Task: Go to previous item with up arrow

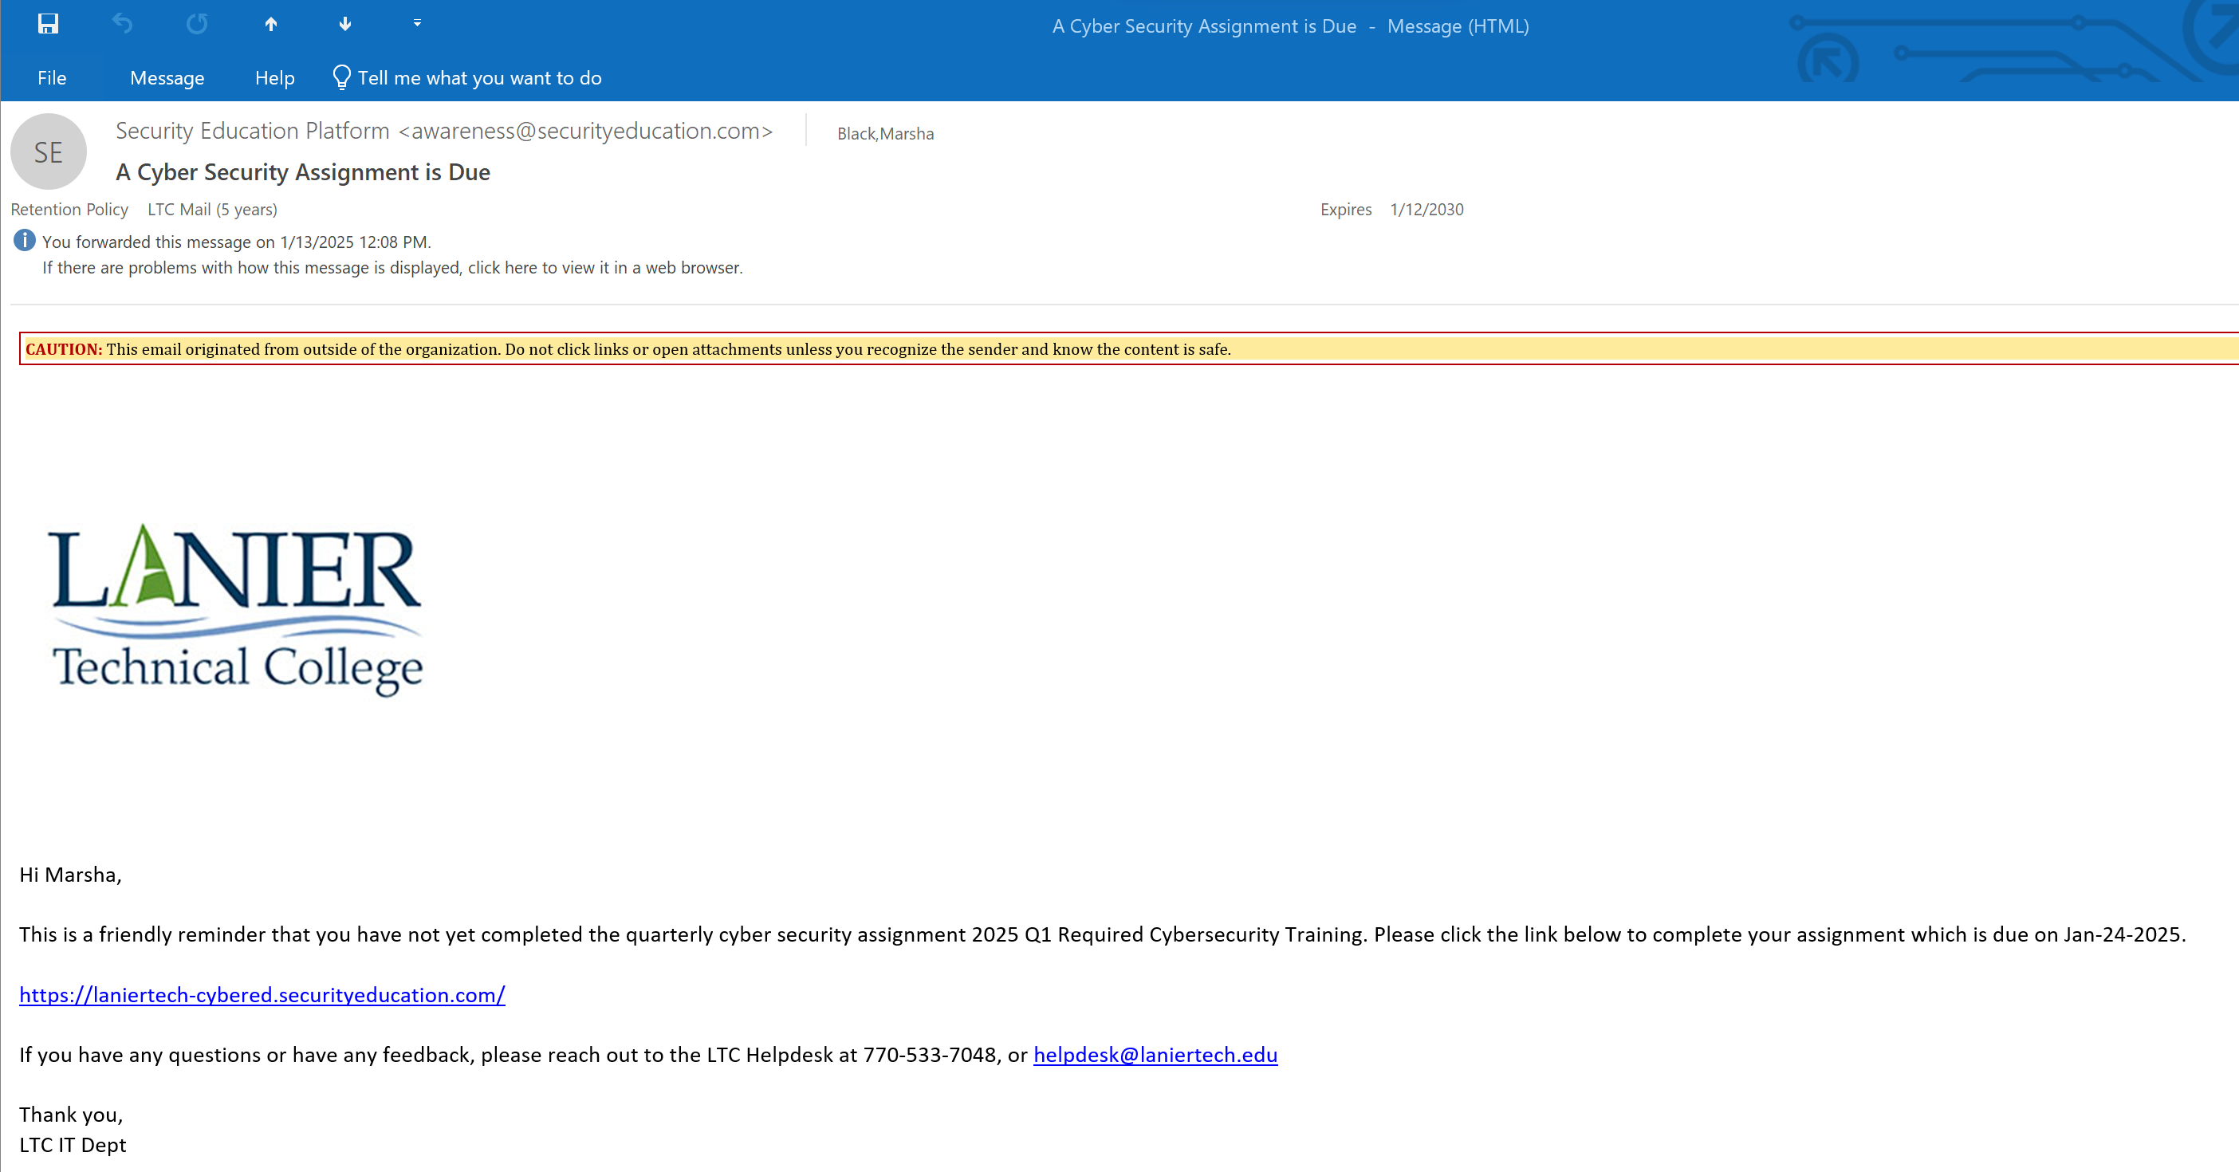Action: (271, 23)
